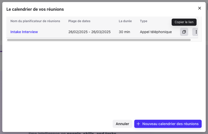
Task: Click the 'Appel téléphonique' type cell
Action: [156, 32]
